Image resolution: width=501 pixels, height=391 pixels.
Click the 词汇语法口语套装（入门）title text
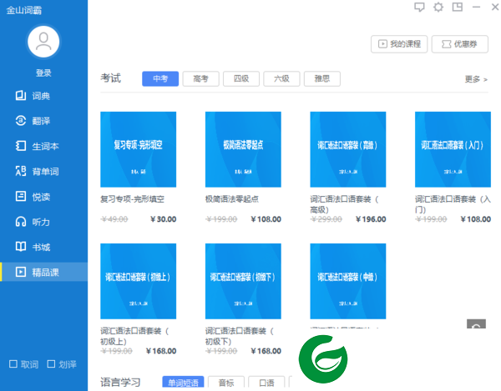click(x=453, y=204)
